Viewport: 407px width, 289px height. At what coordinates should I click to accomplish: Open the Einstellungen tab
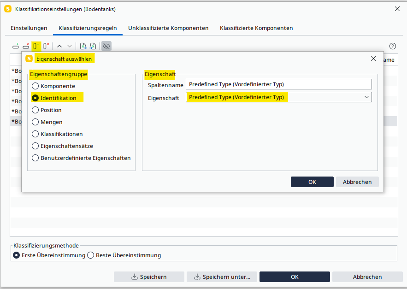(29, 28)
